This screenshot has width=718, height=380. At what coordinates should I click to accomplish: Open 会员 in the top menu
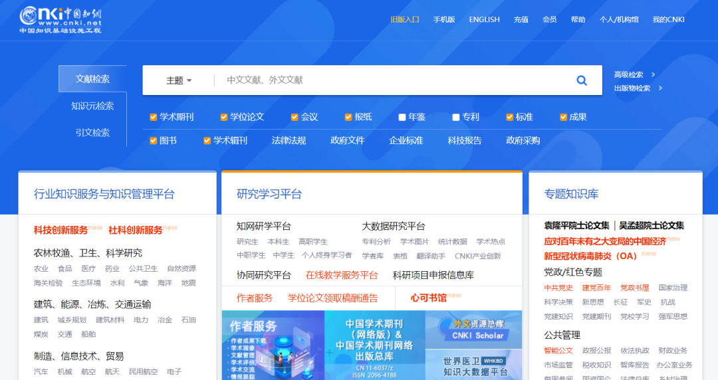(x=550, y=19)
